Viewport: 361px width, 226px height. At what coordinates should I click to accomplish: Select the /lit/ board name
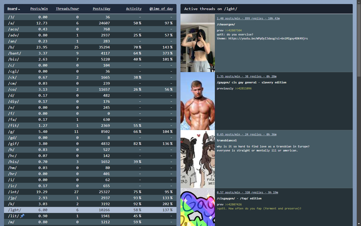pyautogui.click(x=14, y=216)
